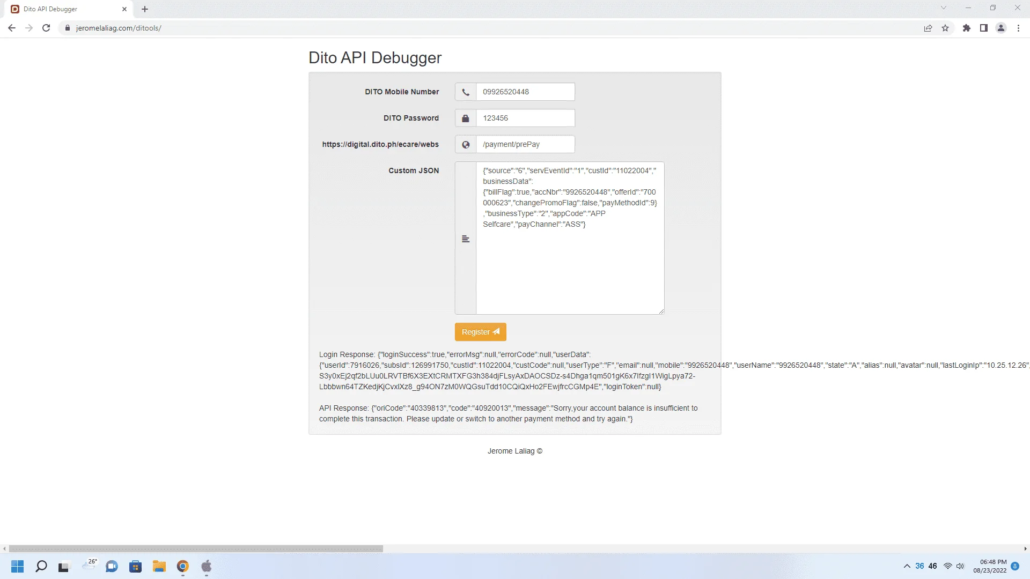Click the globe icon beside endpoint field
Image resolution: width=1030 pixels, height=579 pixels.
(x=466, y=144)
